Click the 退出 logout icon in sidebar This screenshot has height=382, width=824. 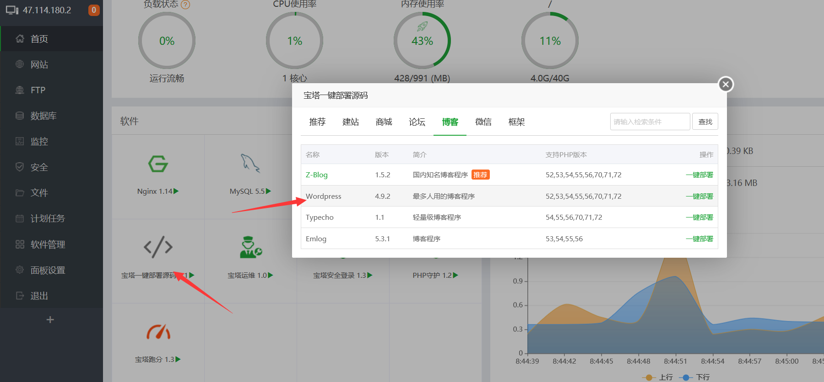tap(20, 296)
